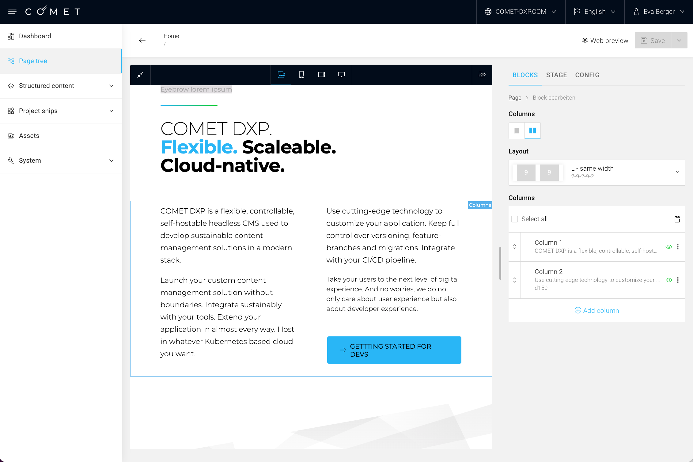Click the Dashboard grid icon
The width and height of the screenshot is (693, 462).
pos(11,36)
